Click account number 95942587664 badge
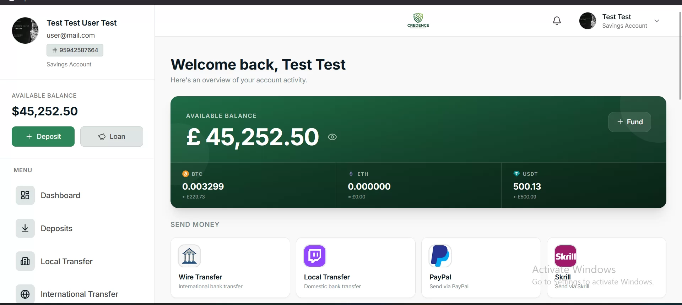Image resolution: width=682 pixels, height=305 pixels. 75,50
